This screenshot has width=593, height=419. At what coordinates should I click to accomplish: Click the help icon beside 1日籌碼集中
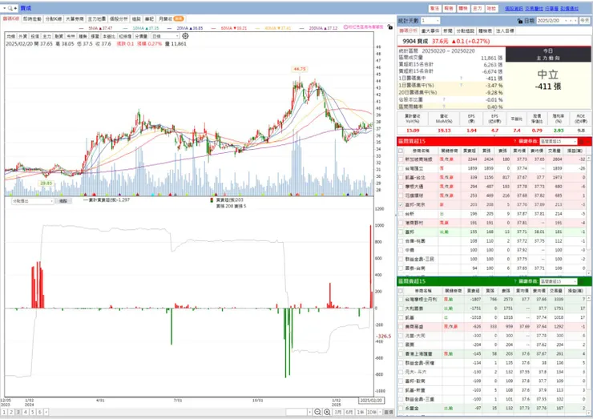[x=461, y=79]
